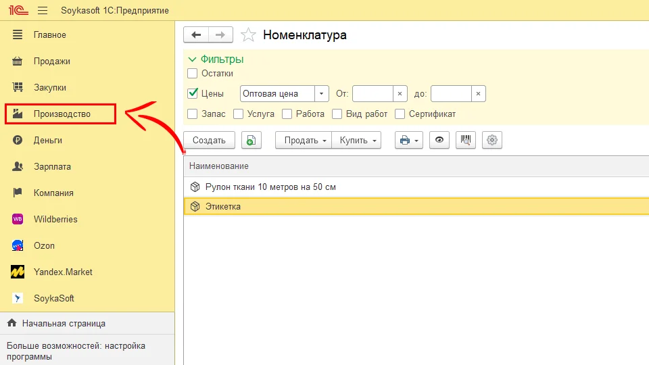The height and width of the screenshot is (365, 649).
Task: Enable the Остатки checkbox
Action: coord(193,73)
